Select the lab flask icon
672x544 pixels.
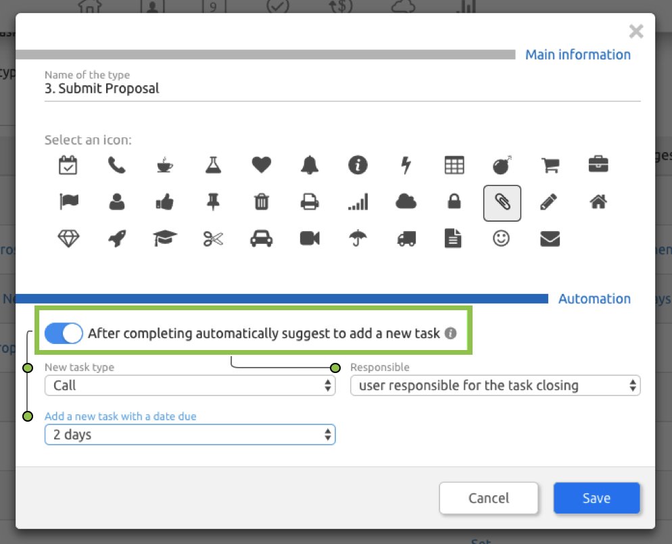213,165
